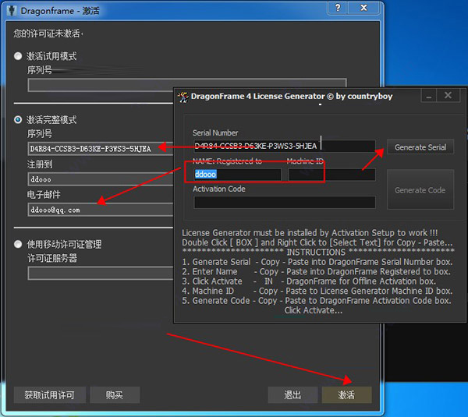Focus the generator Serial Number field
The height and width of the screenshot is (417, 468).
click(x=284, y=146)
